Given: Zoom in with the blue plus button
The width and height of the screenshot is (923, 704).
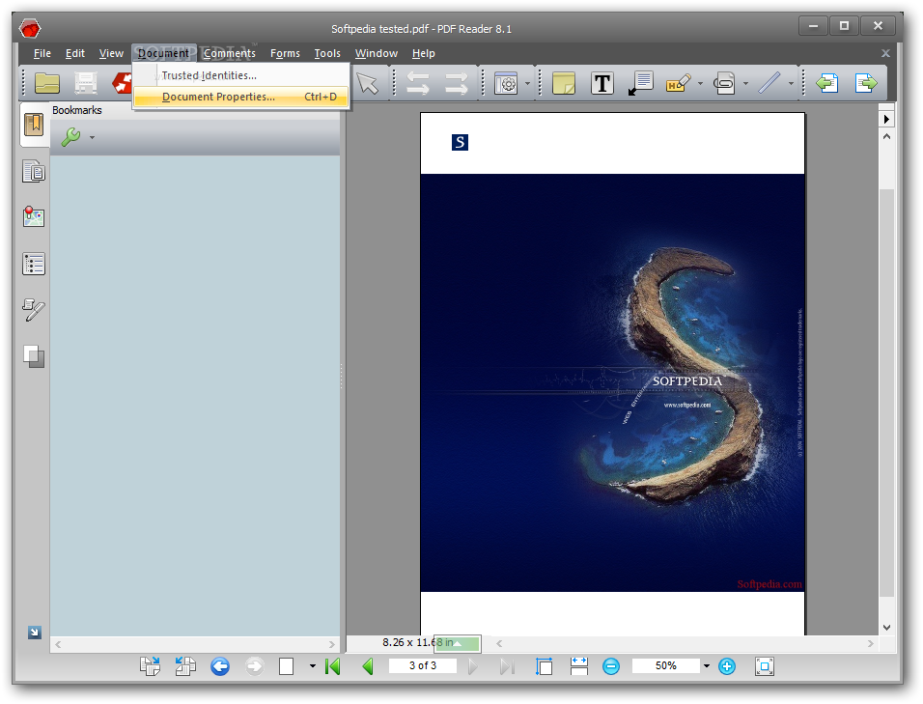Looking at the screenshot, I should pos(727,666).
